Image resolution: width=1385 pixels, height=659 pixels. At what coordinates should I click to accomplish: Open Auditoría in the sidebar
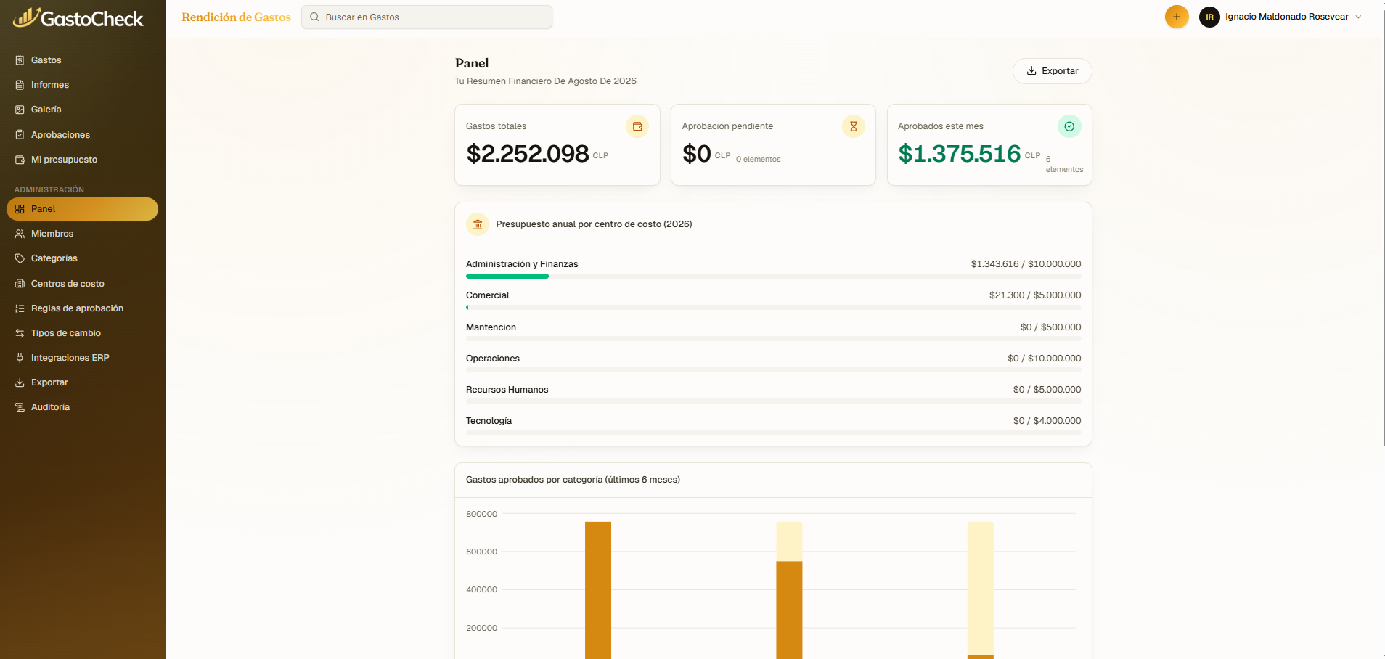[82, 407]
